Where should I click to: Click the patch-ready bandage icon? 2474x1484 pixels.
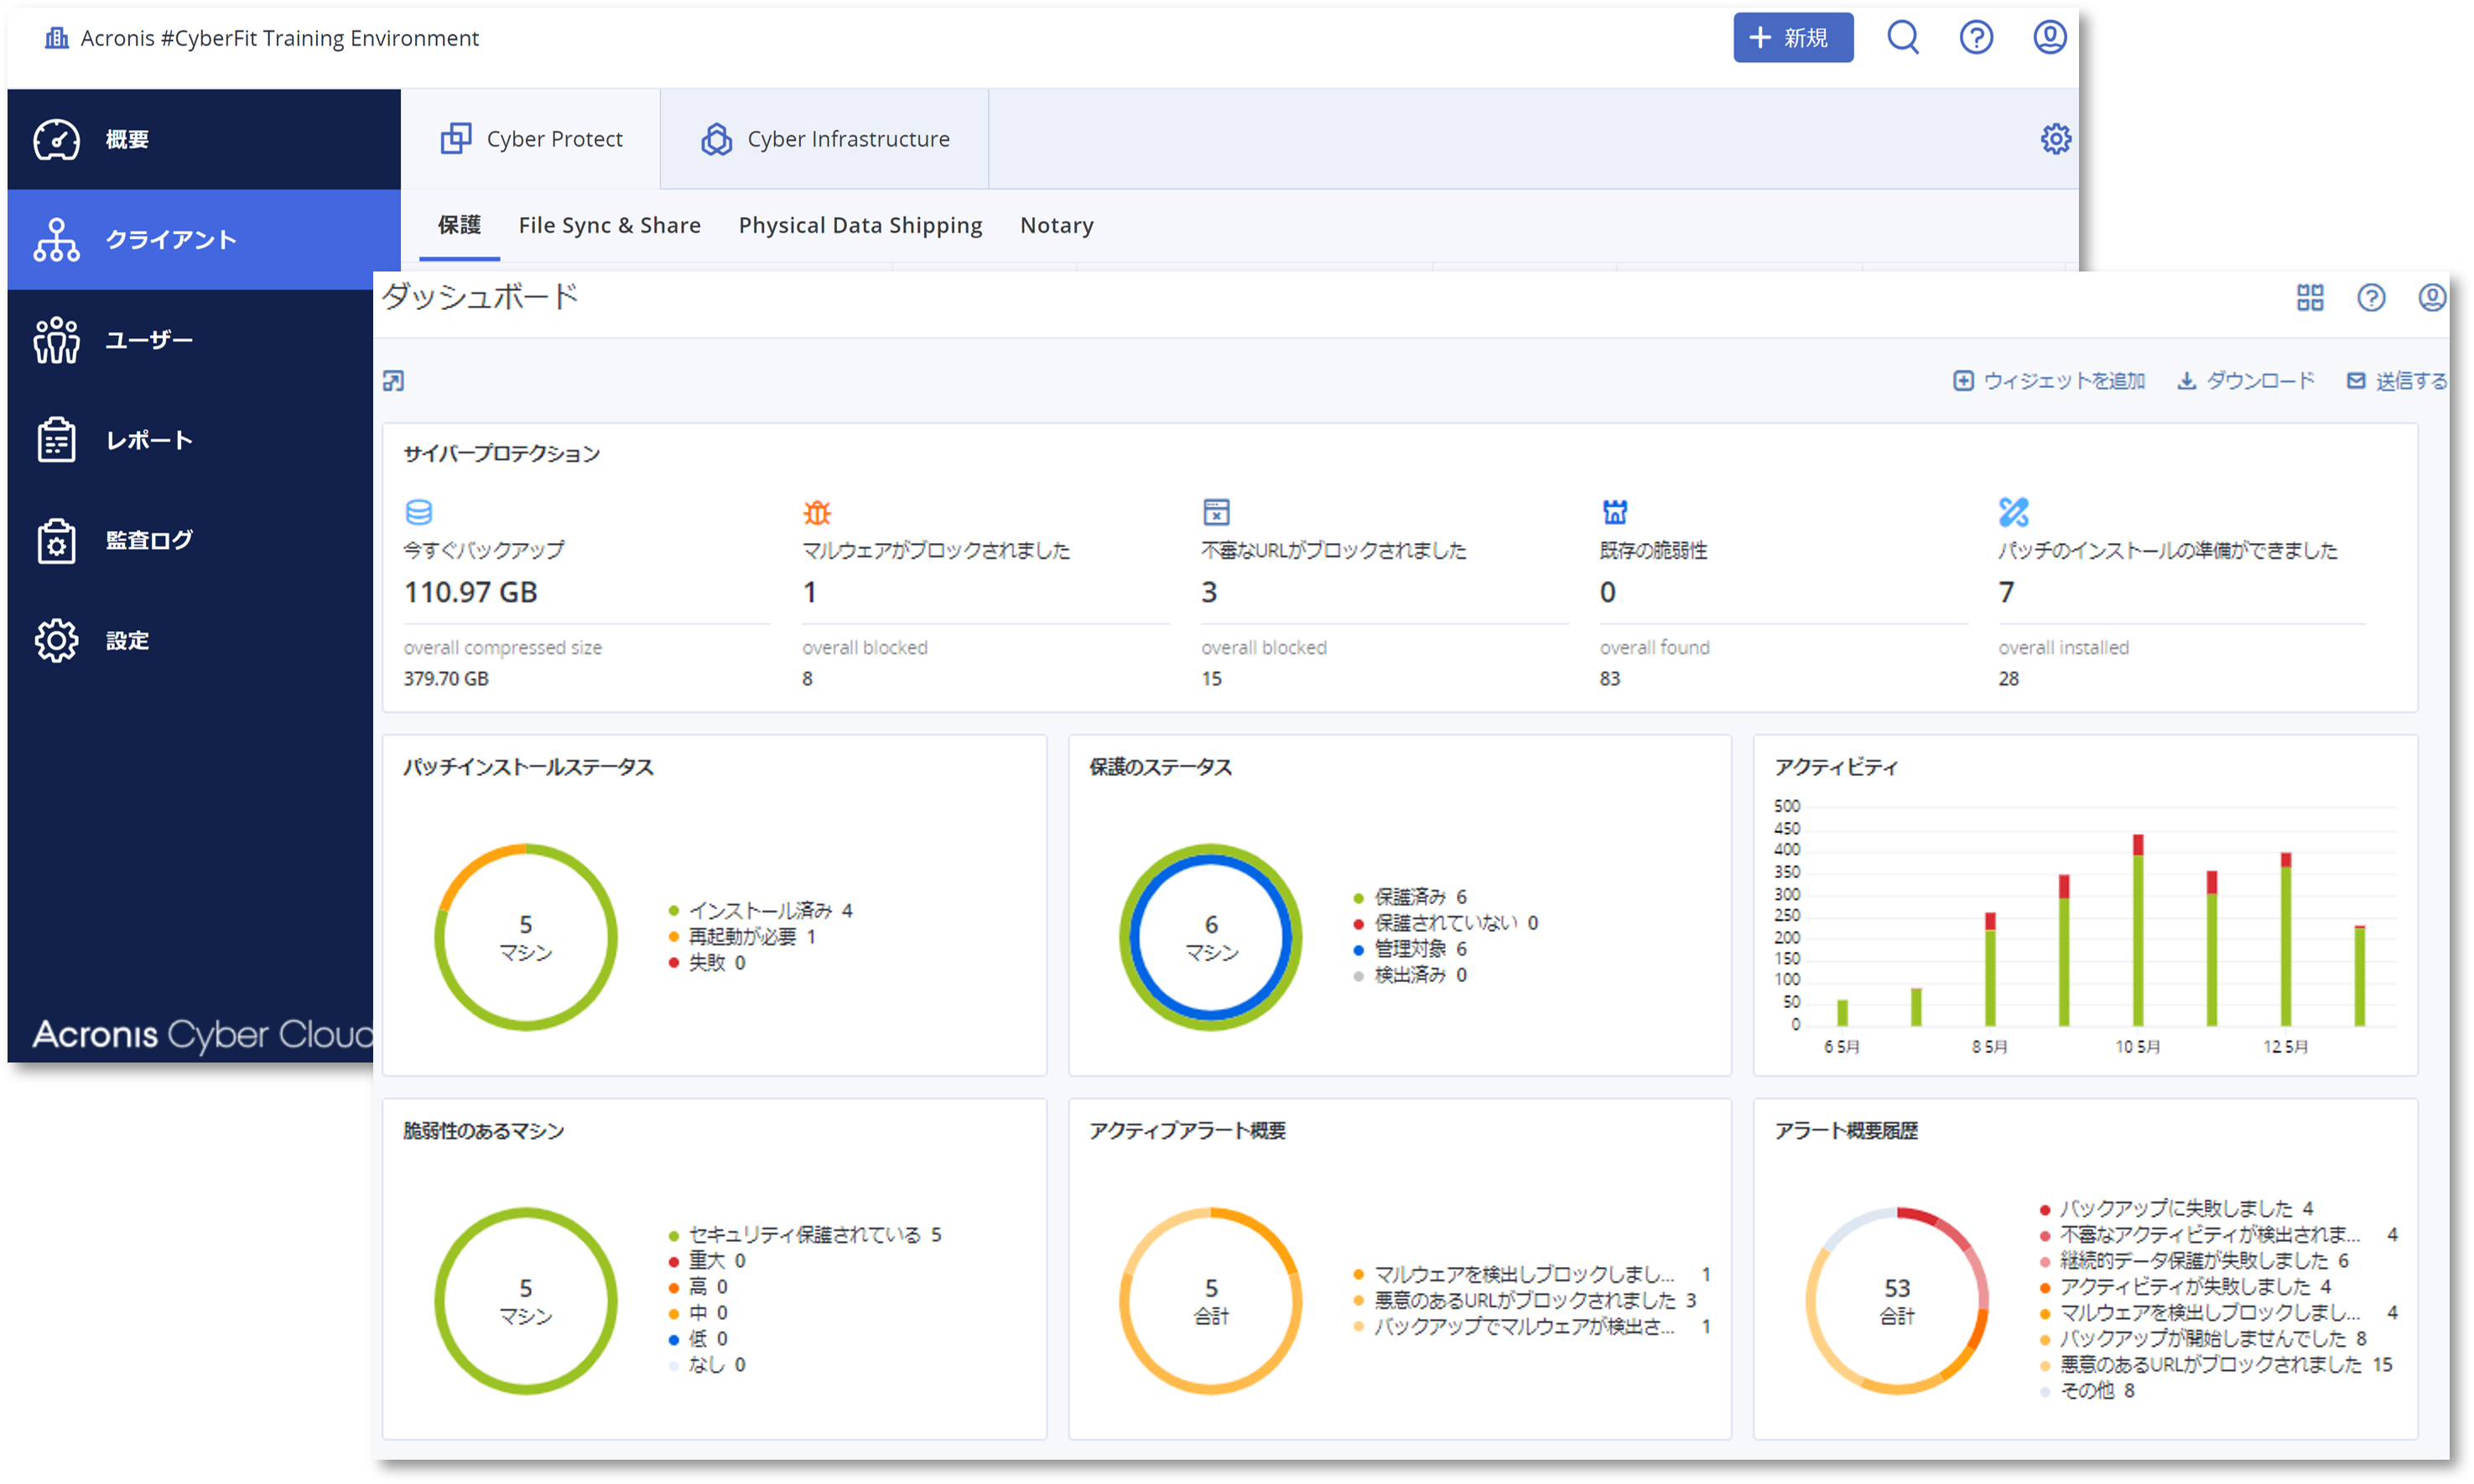2014,512
